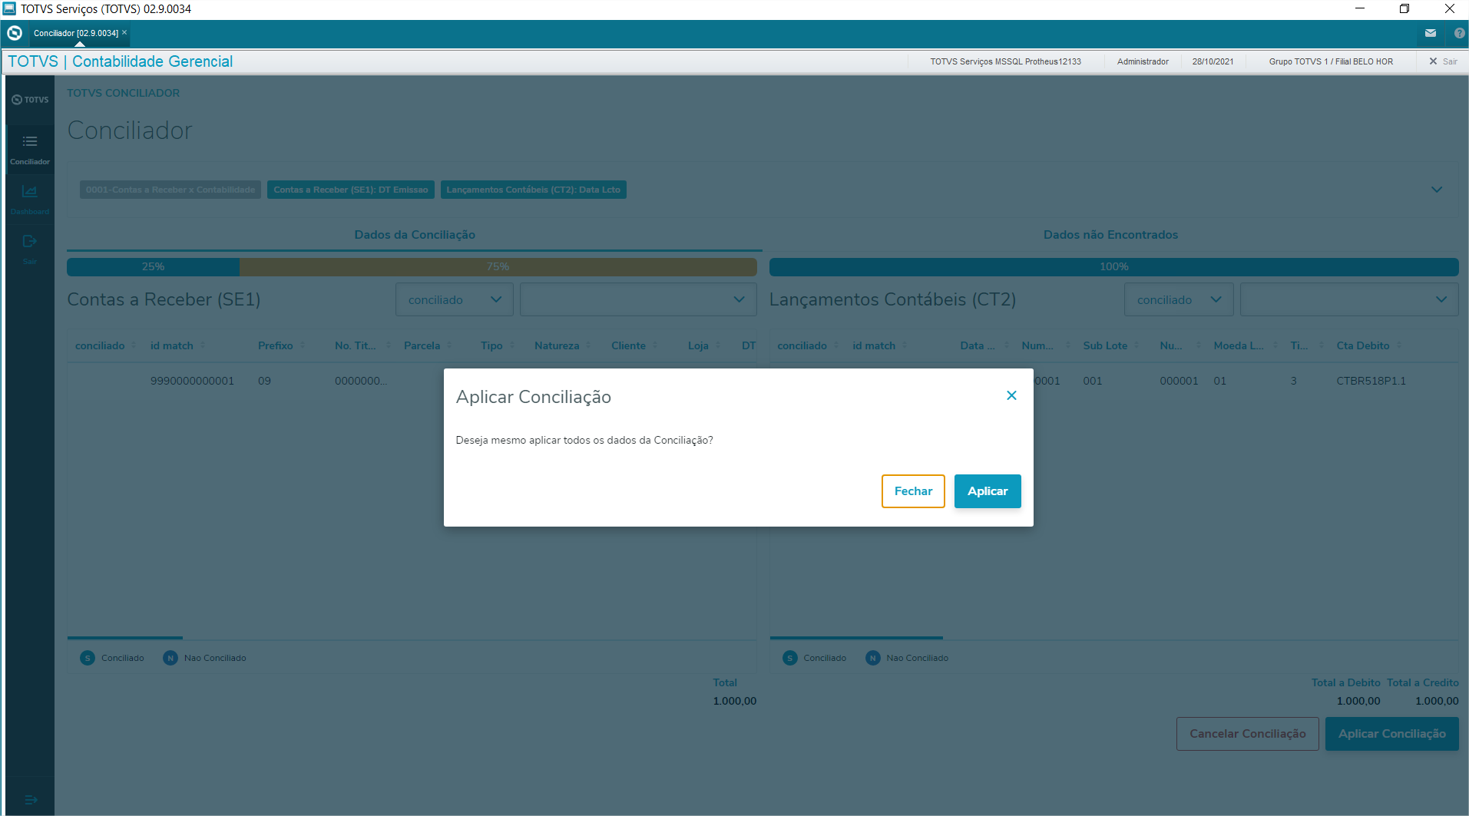Click the Conciliador list icon in the sidebar
The width and height of the screenshot is (1469, 816).
pyautogui.click(x=30, y=141)
